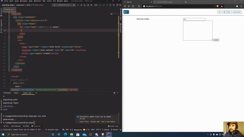Rollback changes with the undo arrow icon
This screenshot has width=244, height=137.
pyautogui.click(x=114, y=5)
